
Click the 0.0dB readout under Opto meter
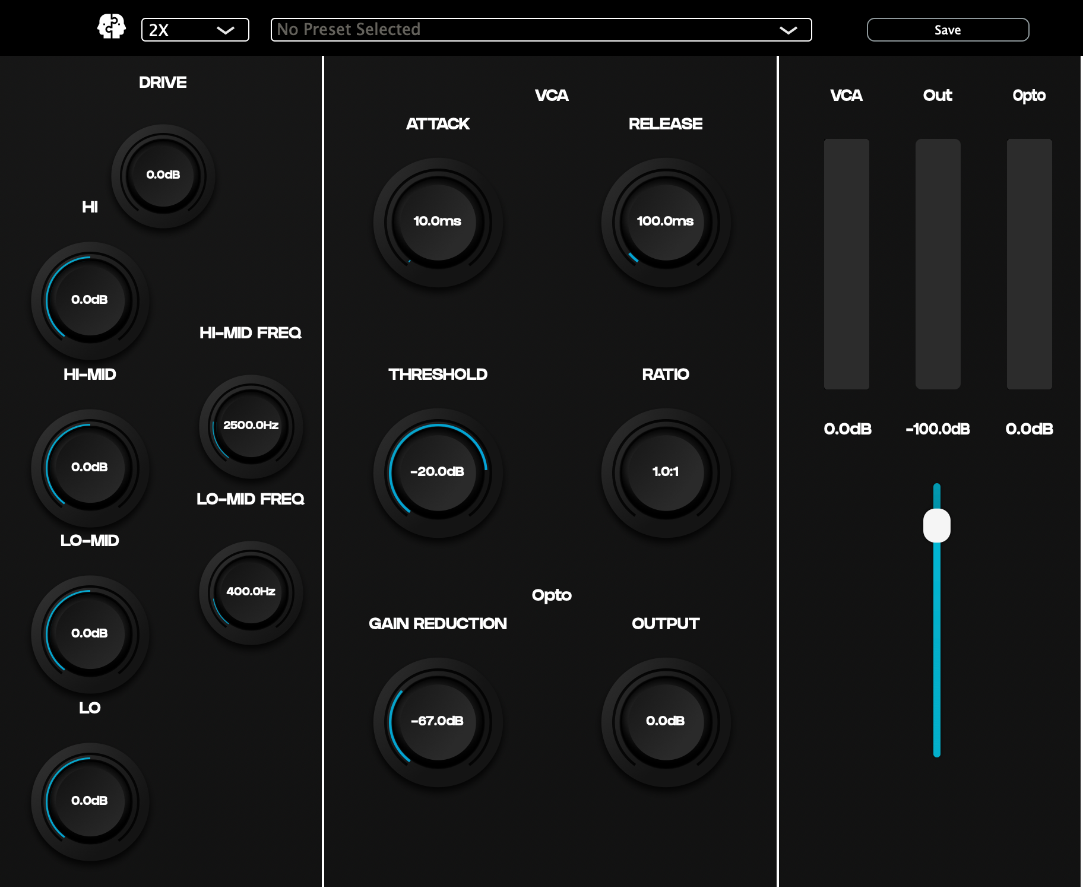coord(1029,429)
